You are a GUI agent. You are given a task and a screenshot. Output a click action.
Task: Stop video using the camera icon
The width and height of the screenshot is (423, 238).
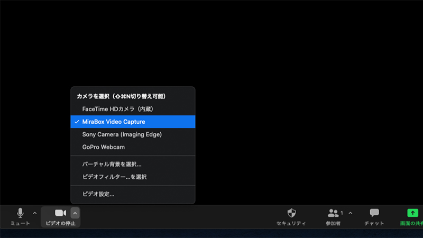coord(60,213)
